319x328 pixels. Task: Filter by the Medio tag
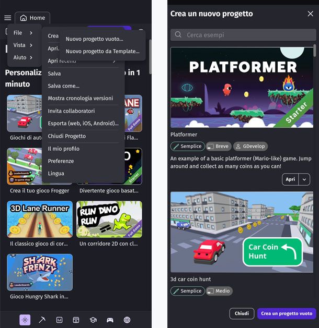point(219,291)
